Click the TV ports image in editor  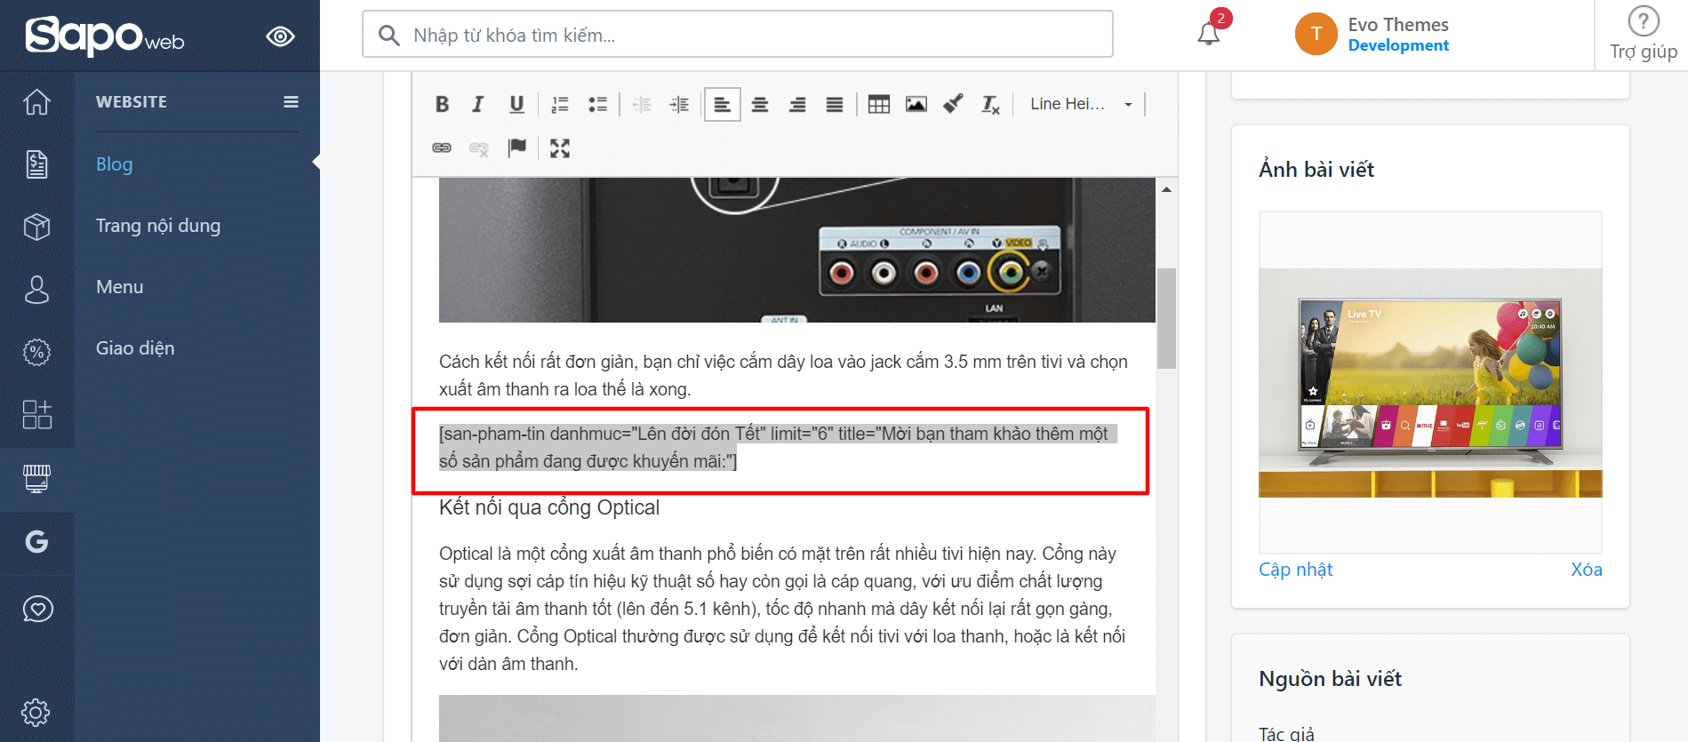[797, 250]
